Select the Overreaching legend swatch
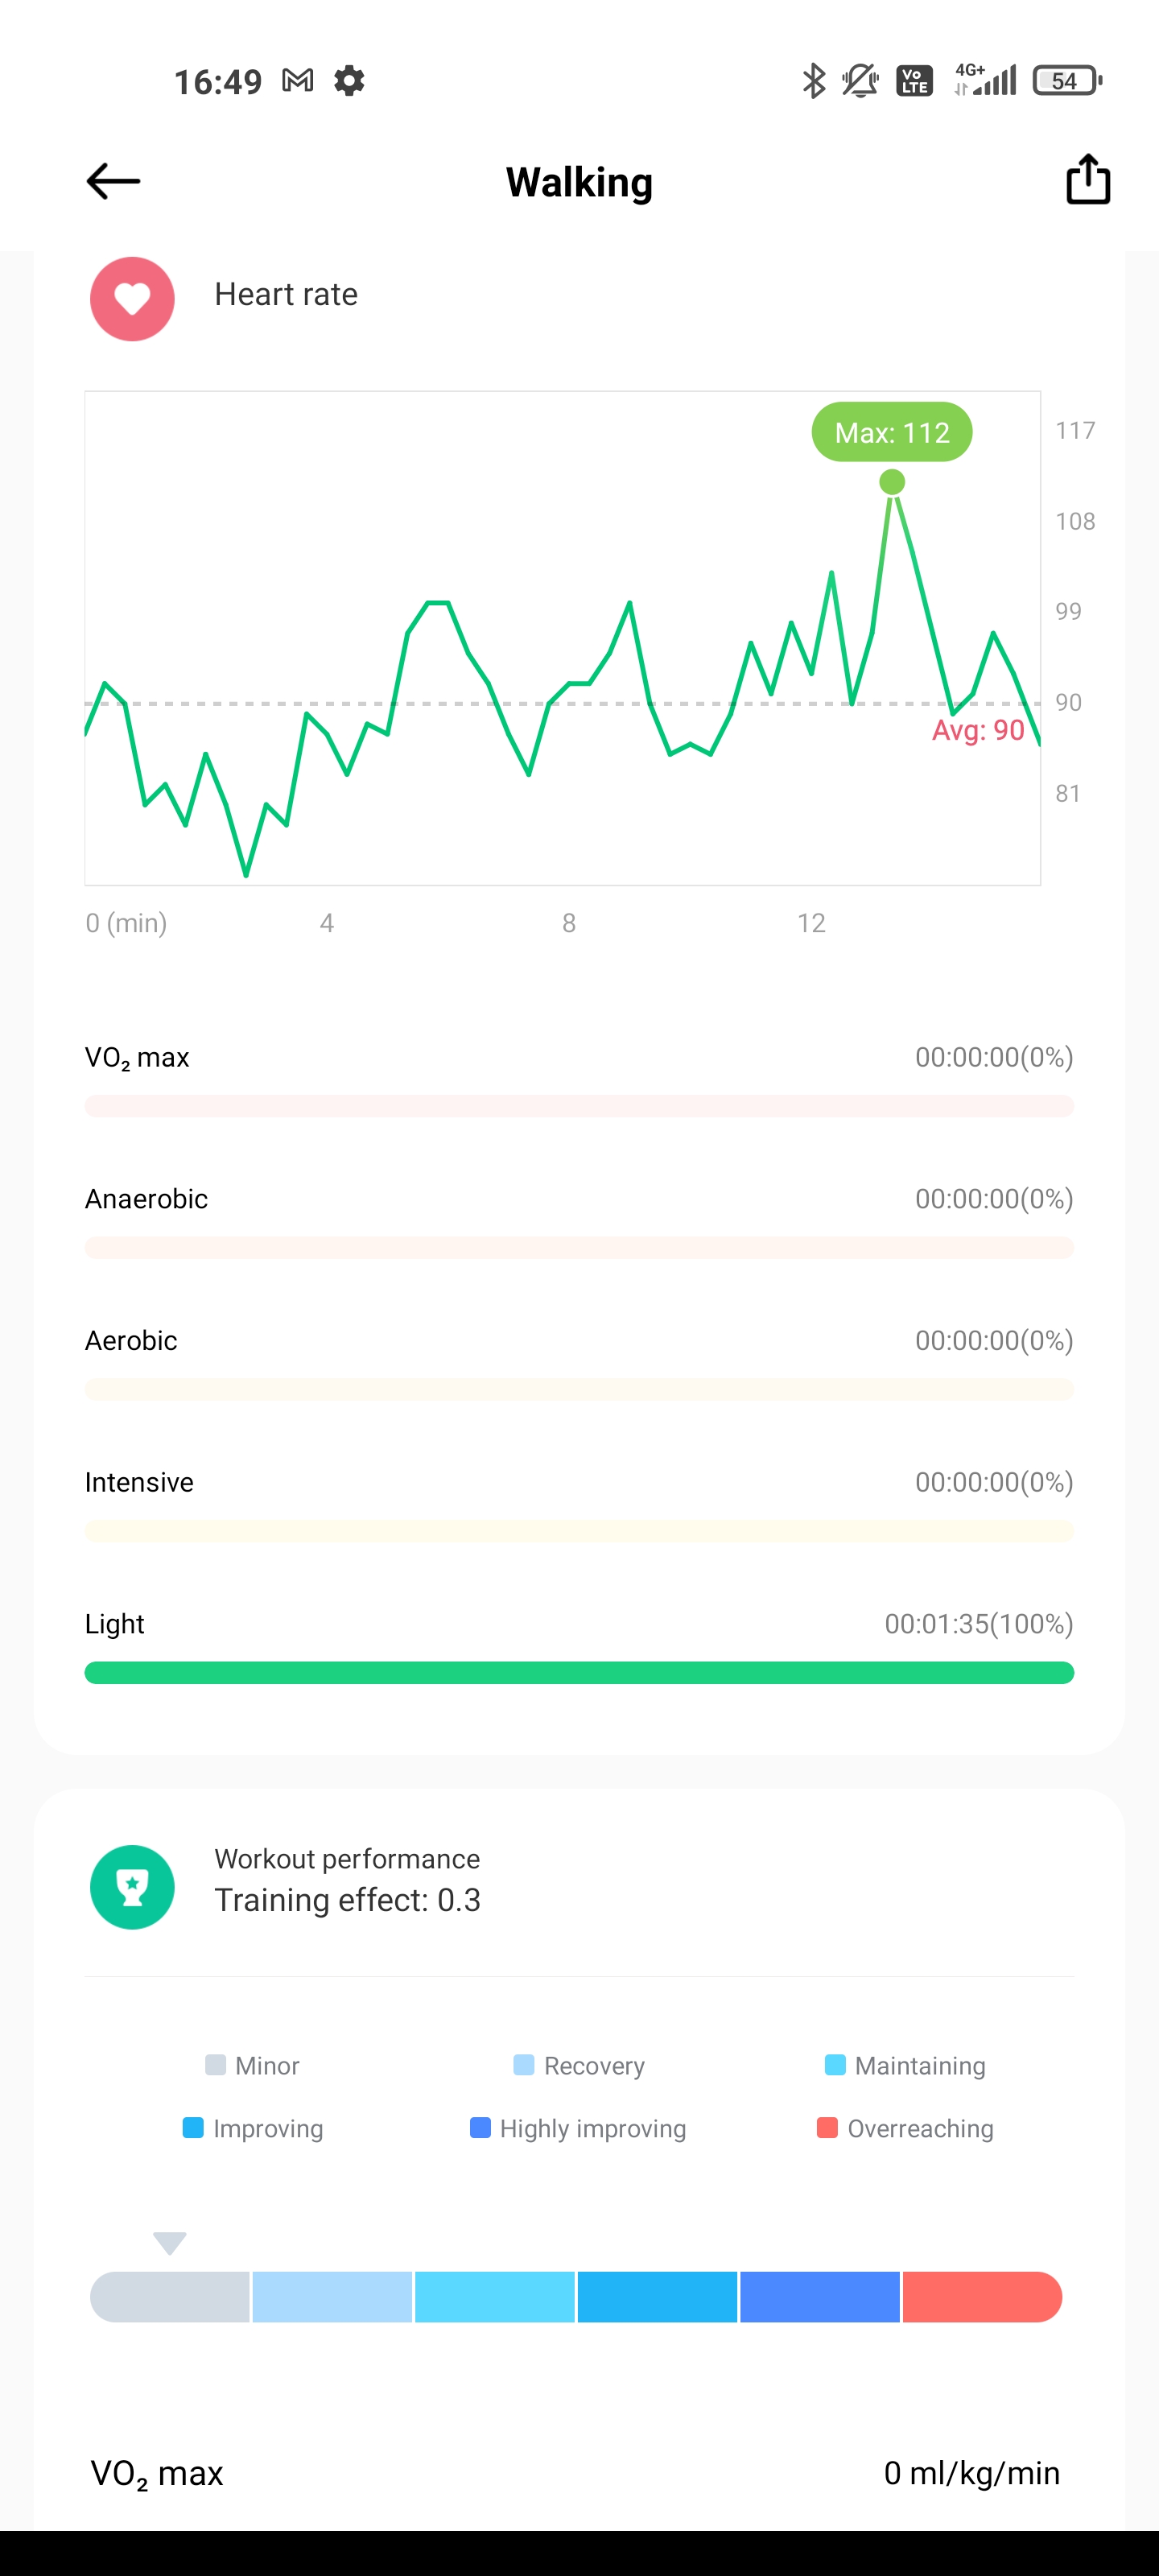 tap(827, 2127)
